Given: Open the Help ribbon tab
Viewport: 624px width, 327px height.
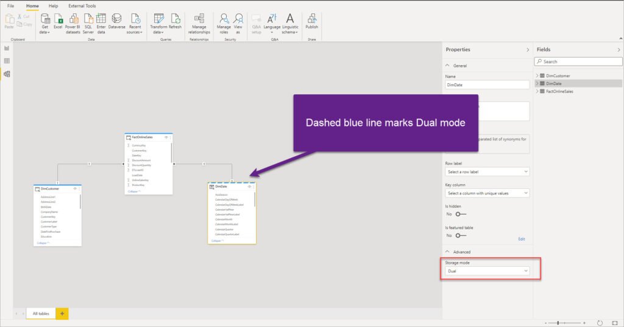Looking at the screenshot, I should pyautogui.click(x=54, y=6).
